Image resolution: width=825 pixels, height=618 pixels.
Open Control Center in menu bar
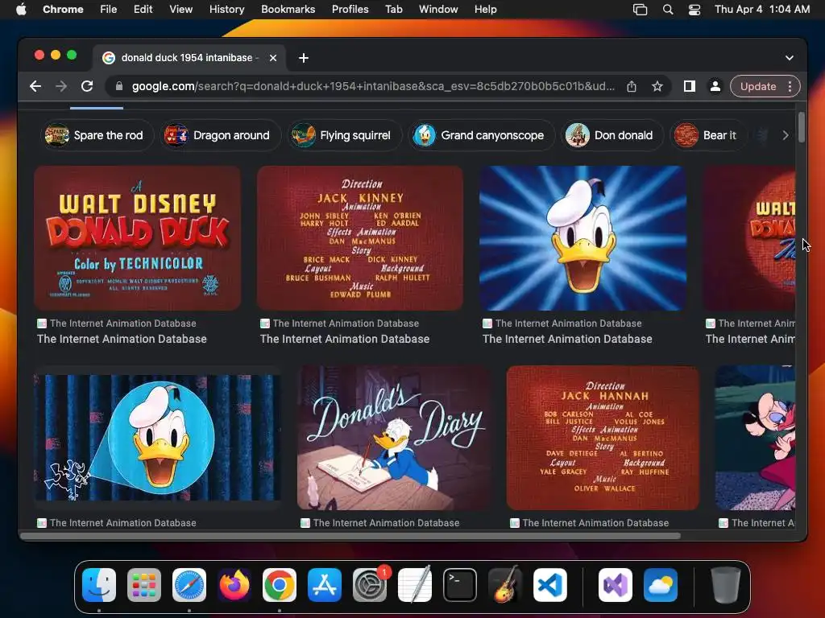click(x=694, y=10)
